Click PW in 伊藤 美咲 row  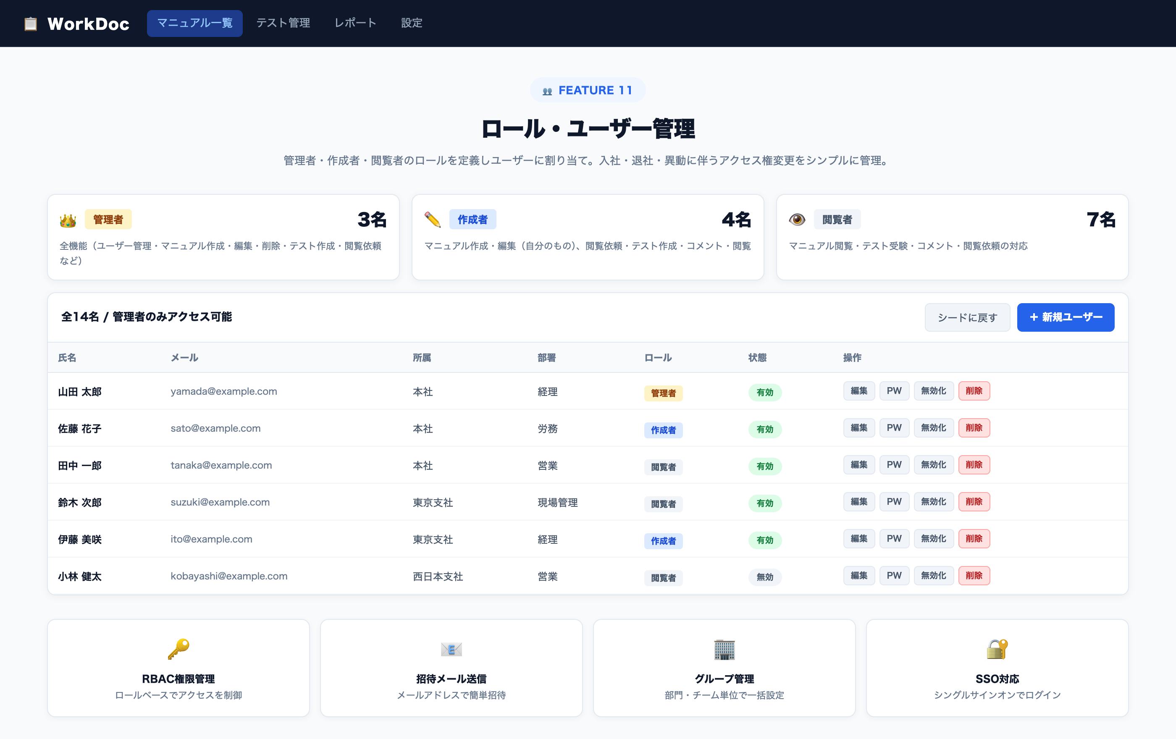click(894, 539)
